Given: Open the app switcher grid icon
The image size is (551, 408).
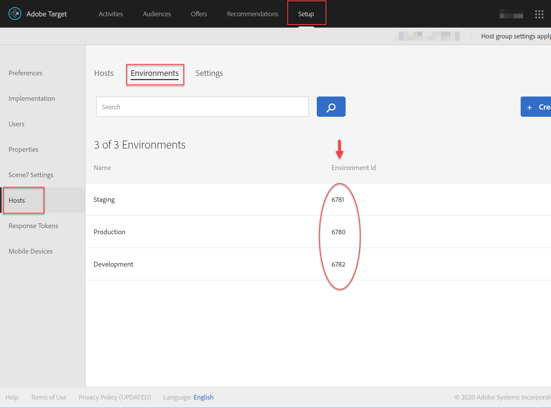Looking at the screenshot, I should point(539,14).
